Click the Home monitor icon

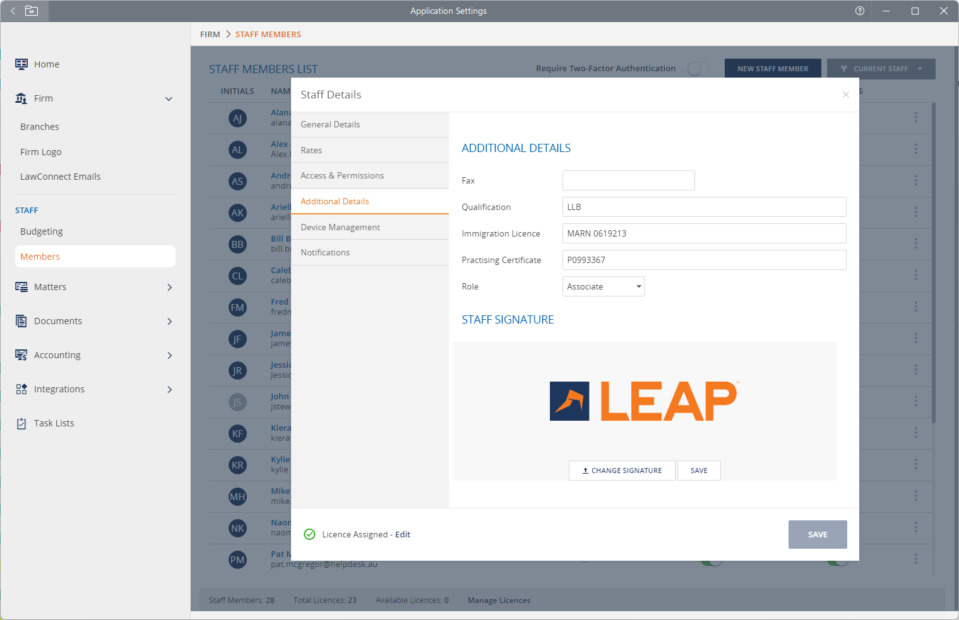coord(21,64)
